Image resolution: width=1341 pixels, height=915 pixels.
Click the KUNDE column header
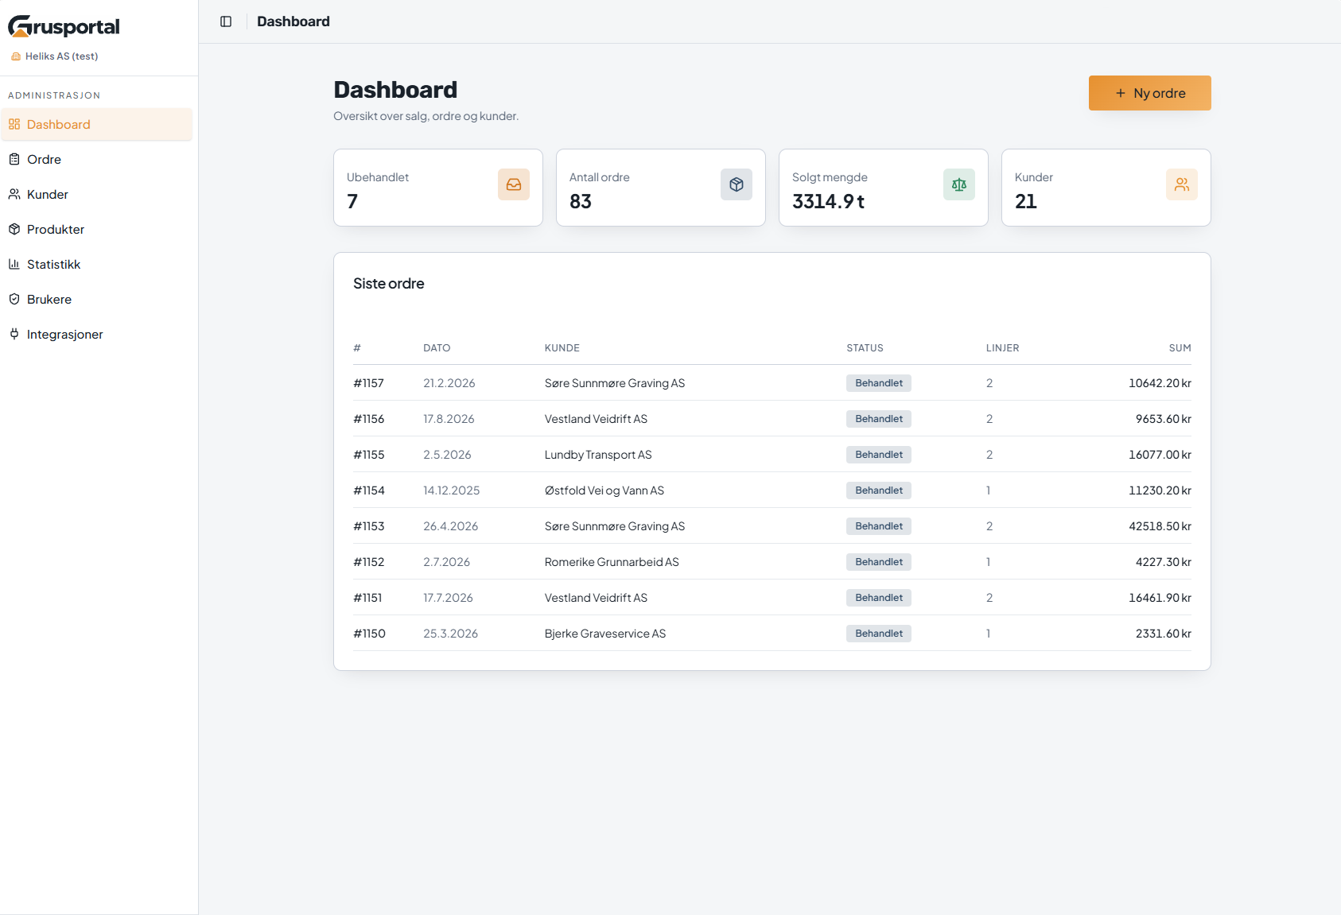(x=562, y=348)
